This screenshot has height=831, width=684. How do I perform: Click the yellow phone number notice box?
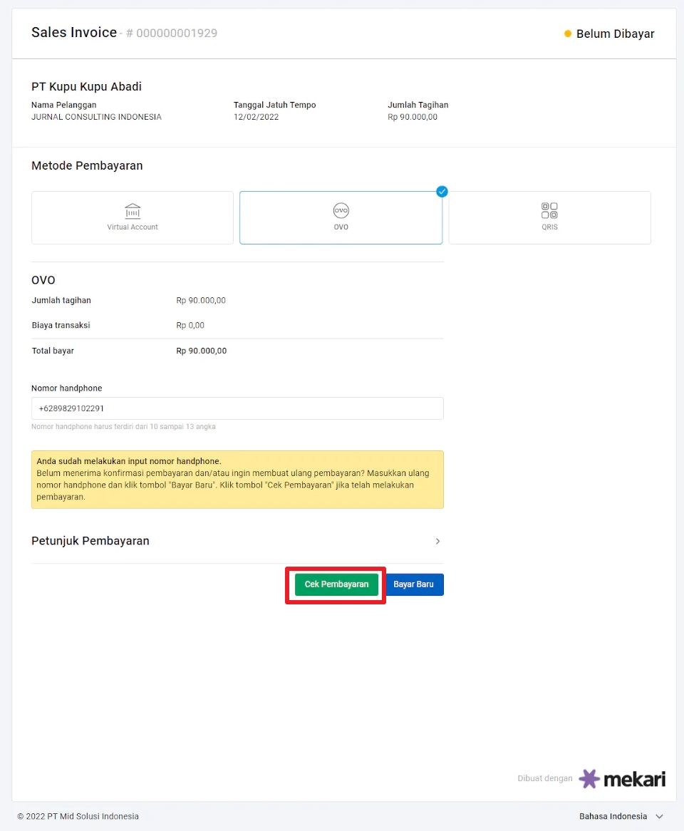pyautogui.click(x=237, y=479)
